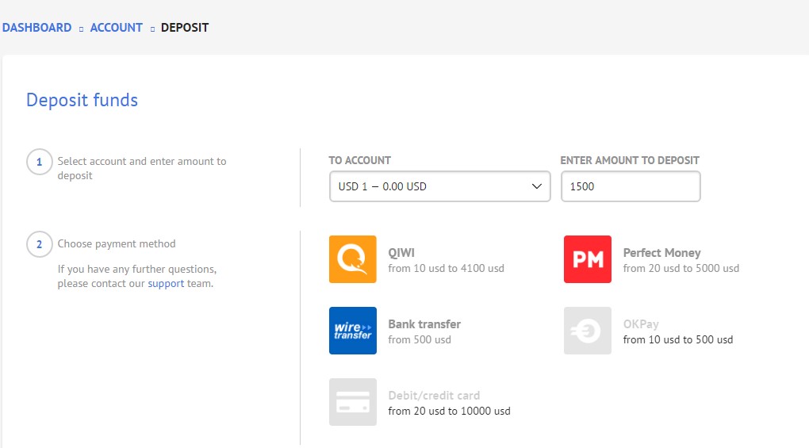This screenshot has width=809, height=448.
Task: Click the step 1 circle
Action: coord(39,162)
